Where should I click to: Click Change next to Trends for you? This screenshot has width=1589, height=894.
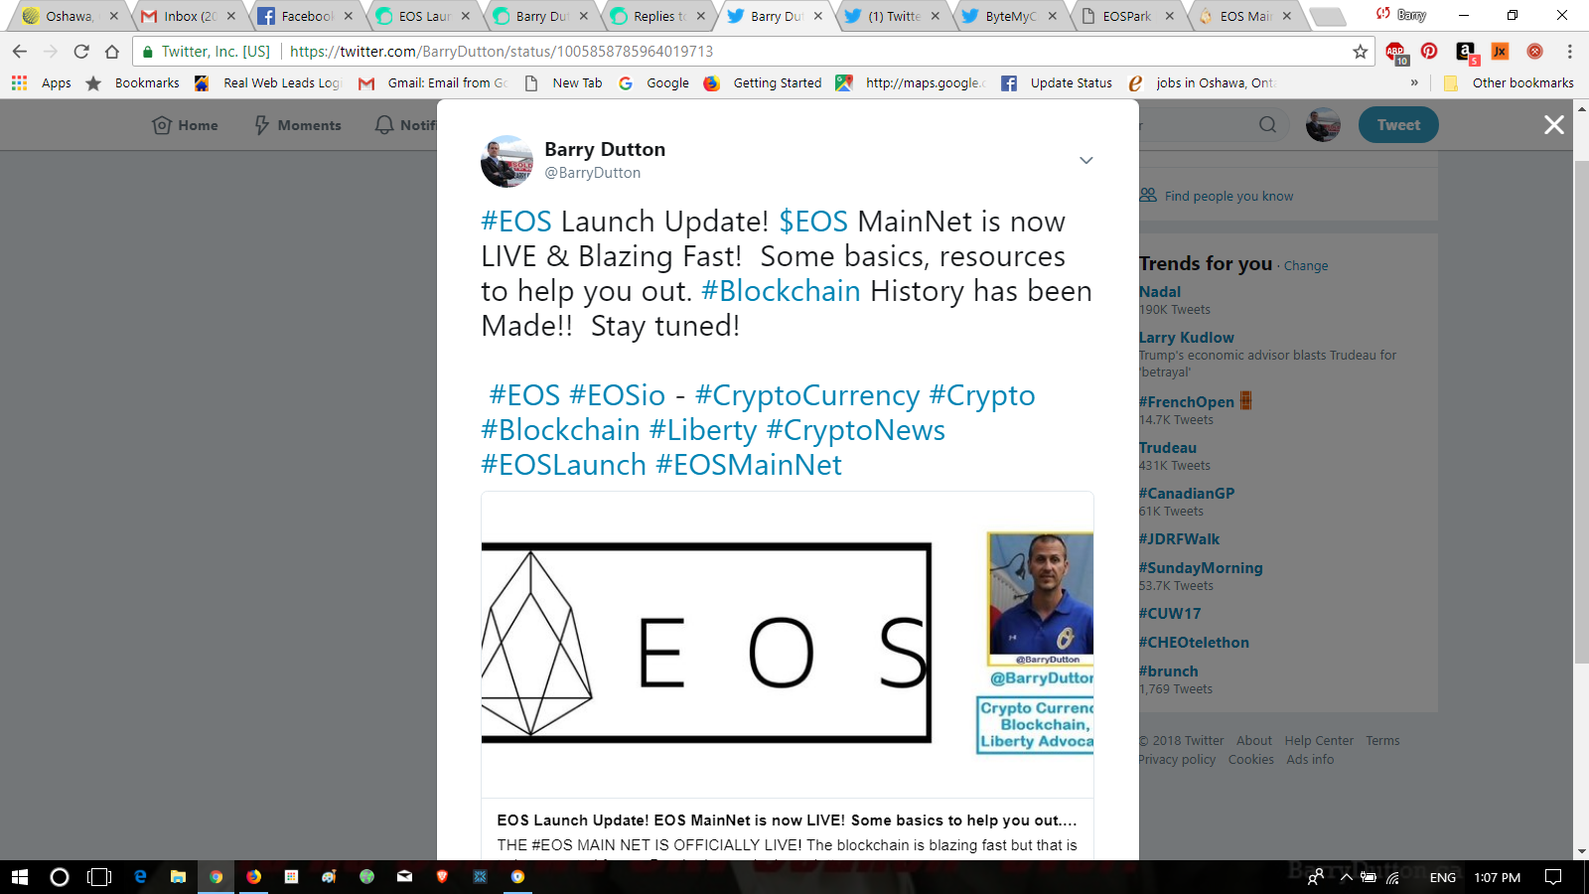click(x=1305, y=266)
